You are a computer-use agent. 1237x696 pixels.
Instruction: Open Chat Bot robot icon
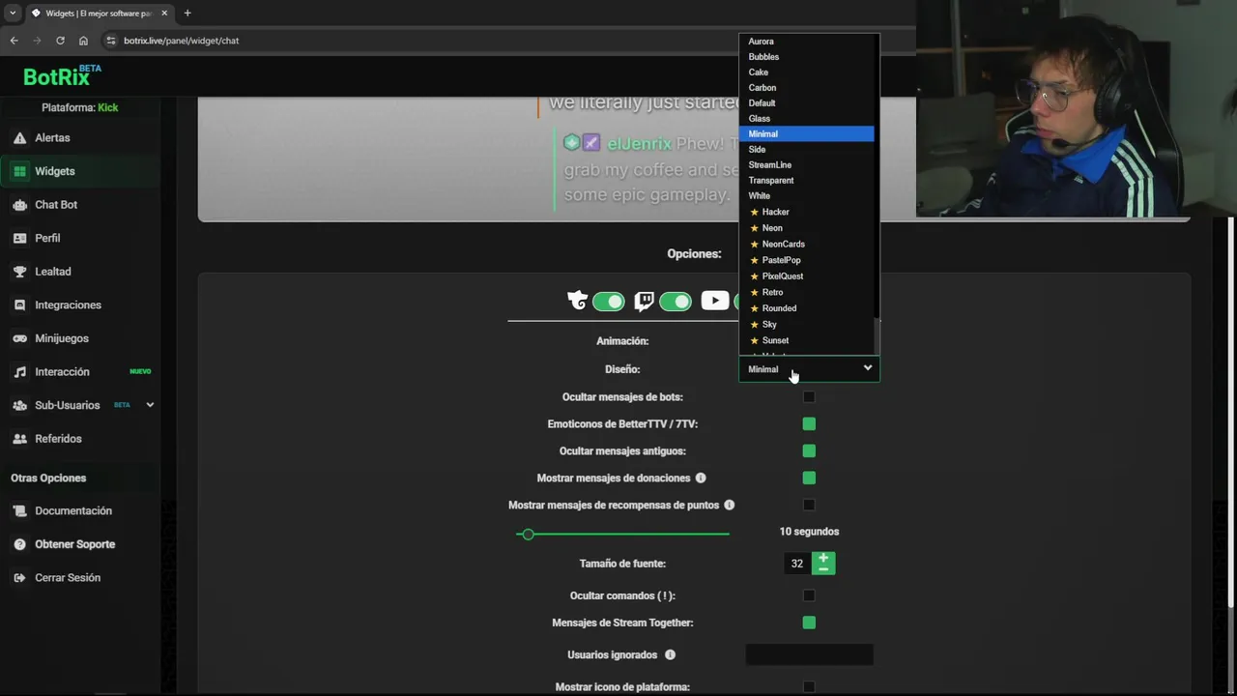pyautogui.click(x=19, y=205)
